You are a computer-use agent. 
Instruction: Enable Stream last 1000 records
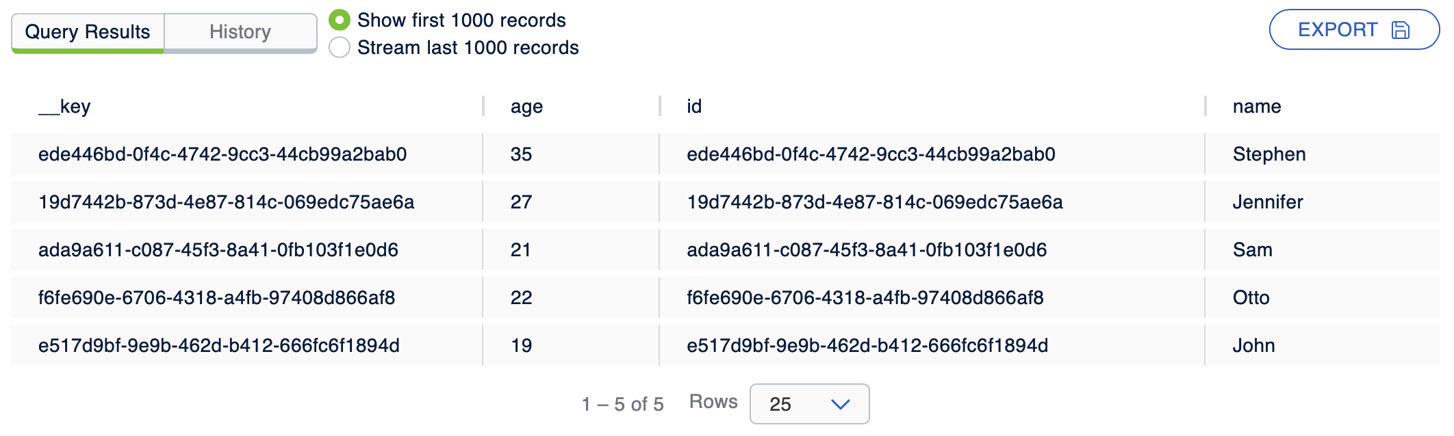tap(338, 48)
